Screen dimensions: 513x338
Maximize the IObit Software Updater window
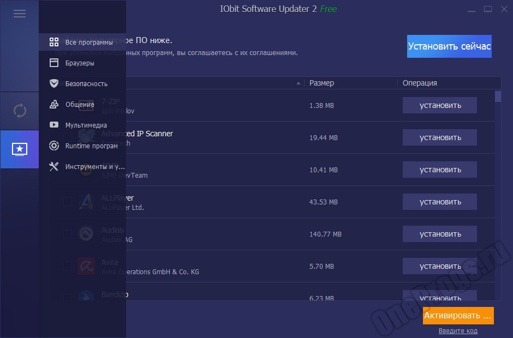[x=488, y=9]
